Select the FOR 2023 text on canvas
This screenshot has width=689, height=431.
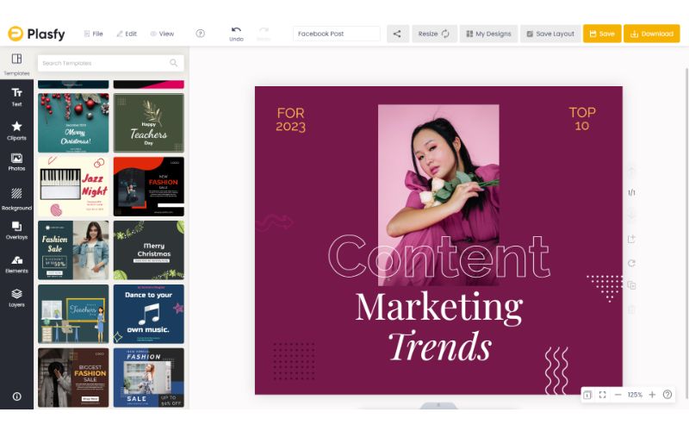pos(290,120)
